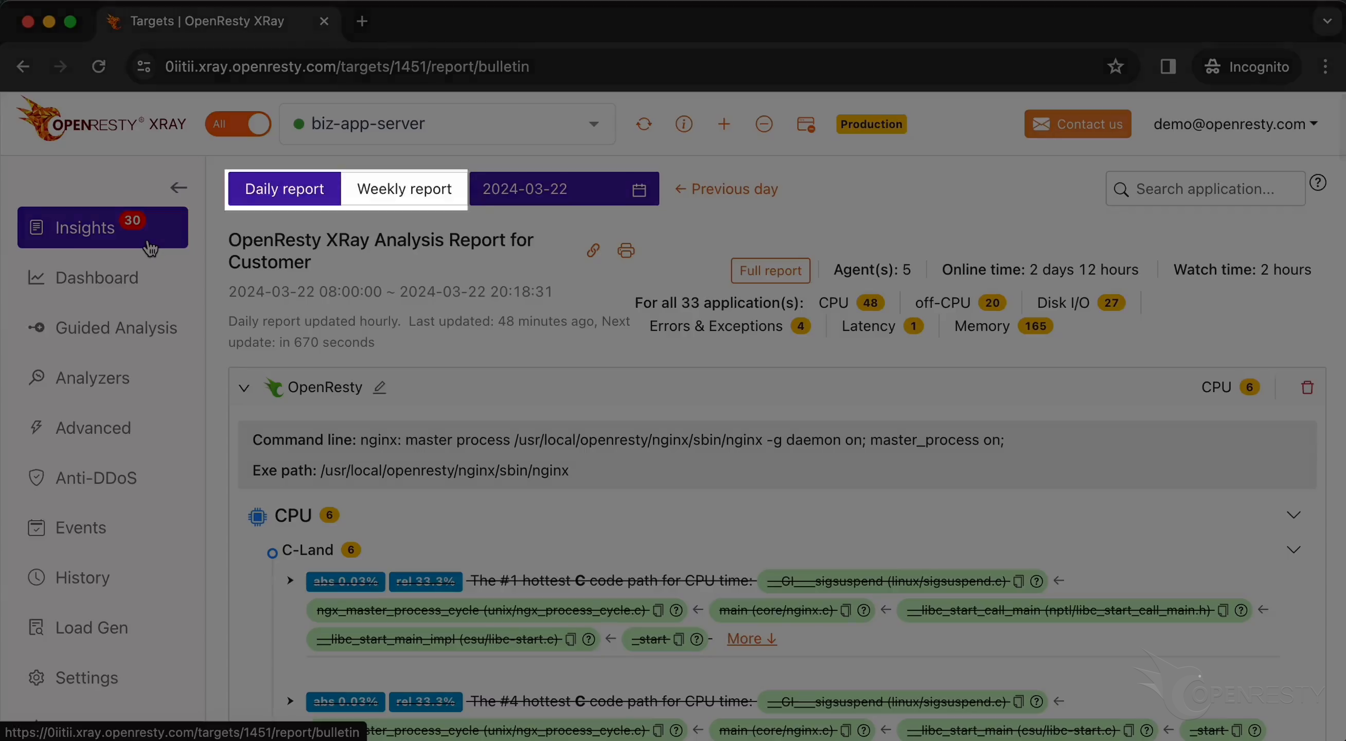Collapse the OpenResty application section chevron
Viewport: 1346px width, 741px height.
pos(244,388)
